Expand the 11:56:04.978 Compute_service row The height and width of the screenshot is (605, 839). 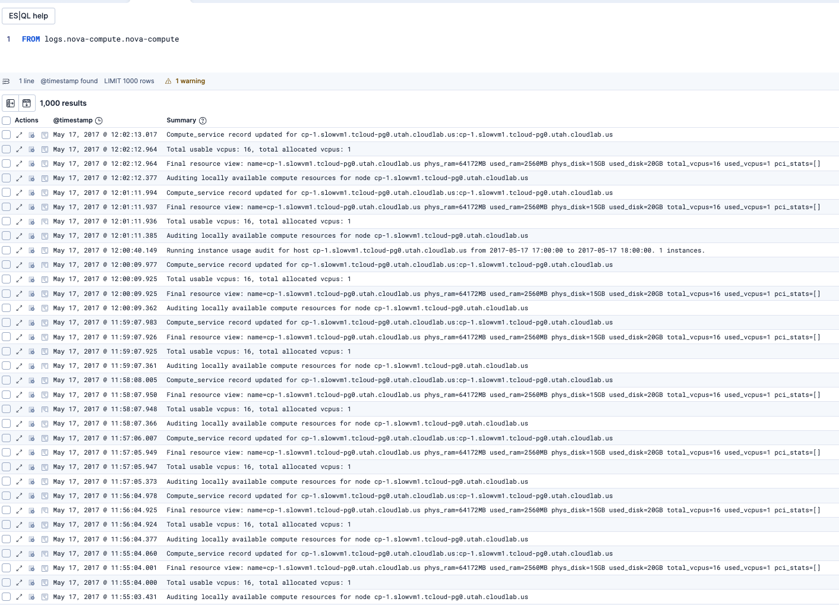coord(19,496)
